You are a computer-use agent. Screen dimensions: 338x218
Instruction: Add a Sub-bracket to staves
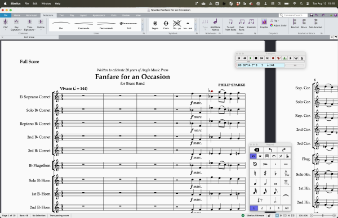click(x=315, y=24)
